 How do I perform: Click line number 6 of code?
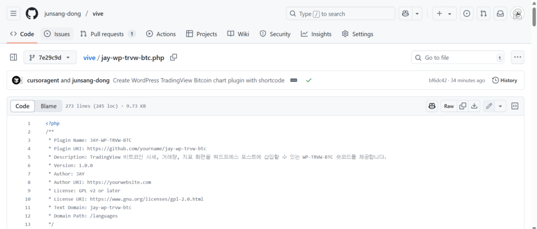coord(29,165)
